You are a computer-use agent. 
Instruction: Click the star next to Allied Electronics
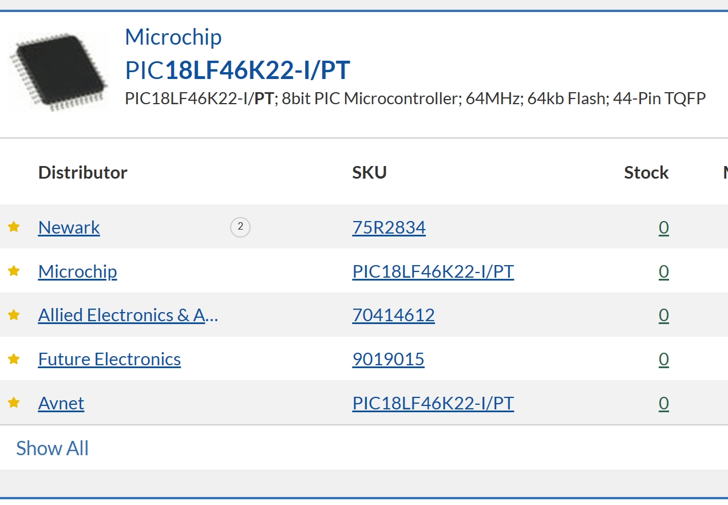[14, 315]
